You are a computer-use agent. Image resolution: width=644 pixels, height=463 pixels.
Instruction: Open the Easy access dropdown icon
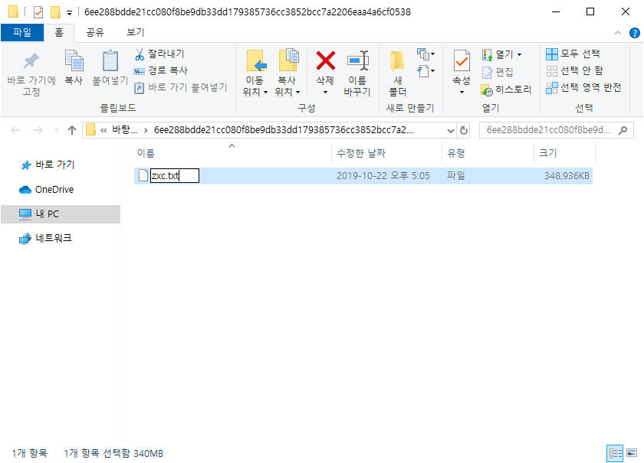426,71
